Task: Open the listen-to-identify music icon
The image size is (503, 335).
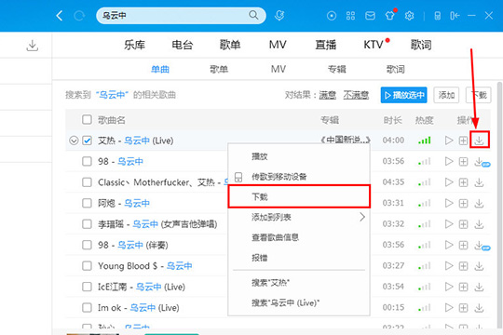Action: [x=279, y=15]
